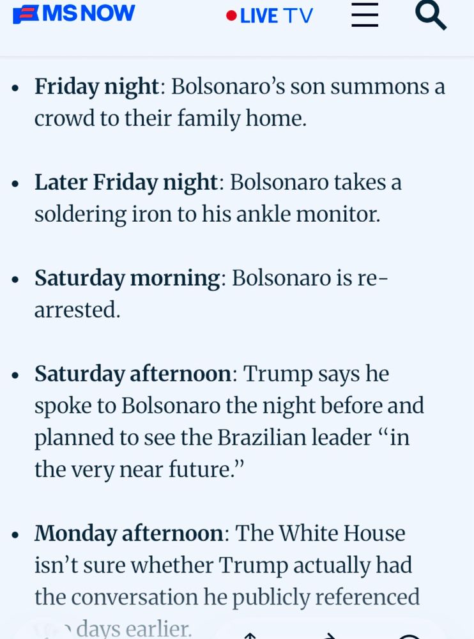The width and height of the screenshot is (474, 639).
Task: Click the quote 'the very near future'
Action: click(139, 470)
